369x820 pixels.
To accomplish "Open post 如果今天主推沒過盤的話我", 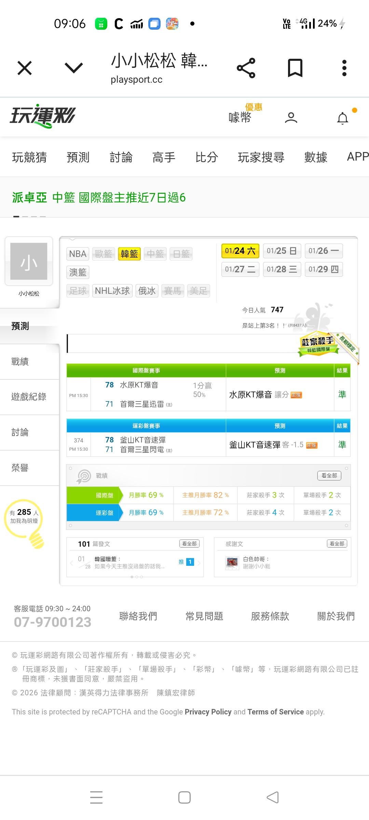I will [129, 566].
